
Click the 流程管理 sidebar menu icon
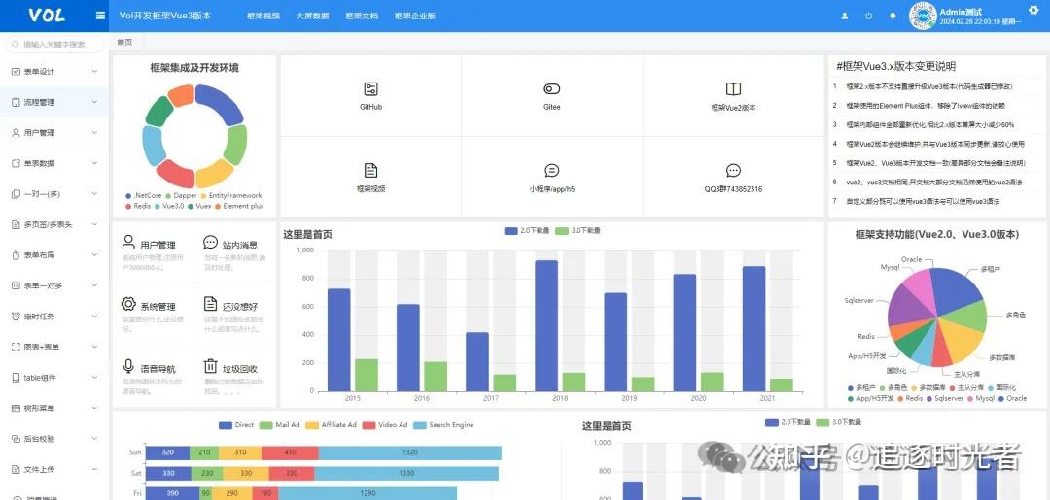tap(17, 102)
